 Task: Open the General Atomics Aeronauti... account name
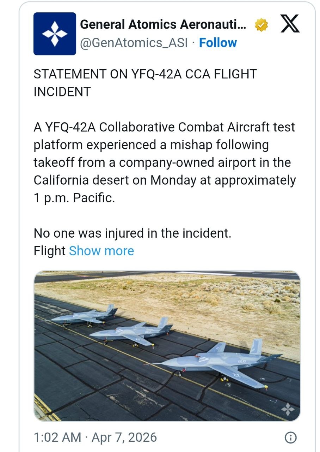pyautogui.click(x=163, y=25)
